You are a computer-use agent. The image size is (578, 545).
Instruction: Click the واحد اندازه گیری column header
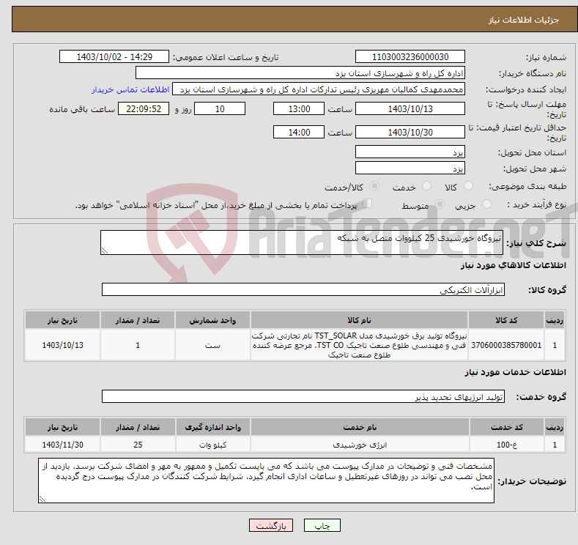tap(213, 427)
